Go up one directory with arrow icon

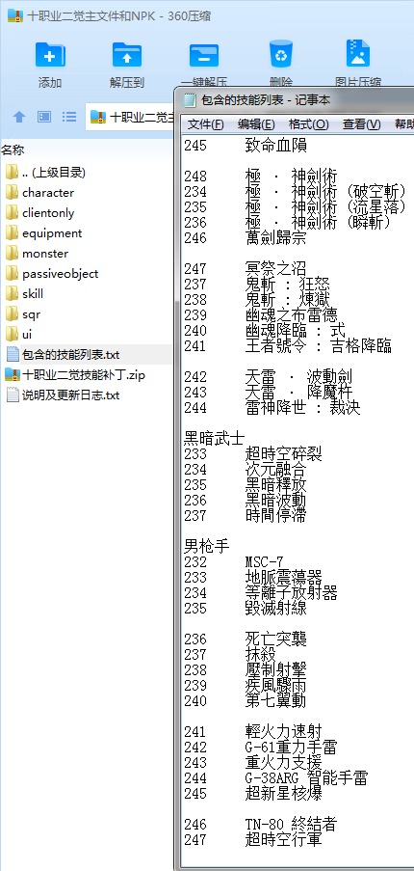coord(19,117)
